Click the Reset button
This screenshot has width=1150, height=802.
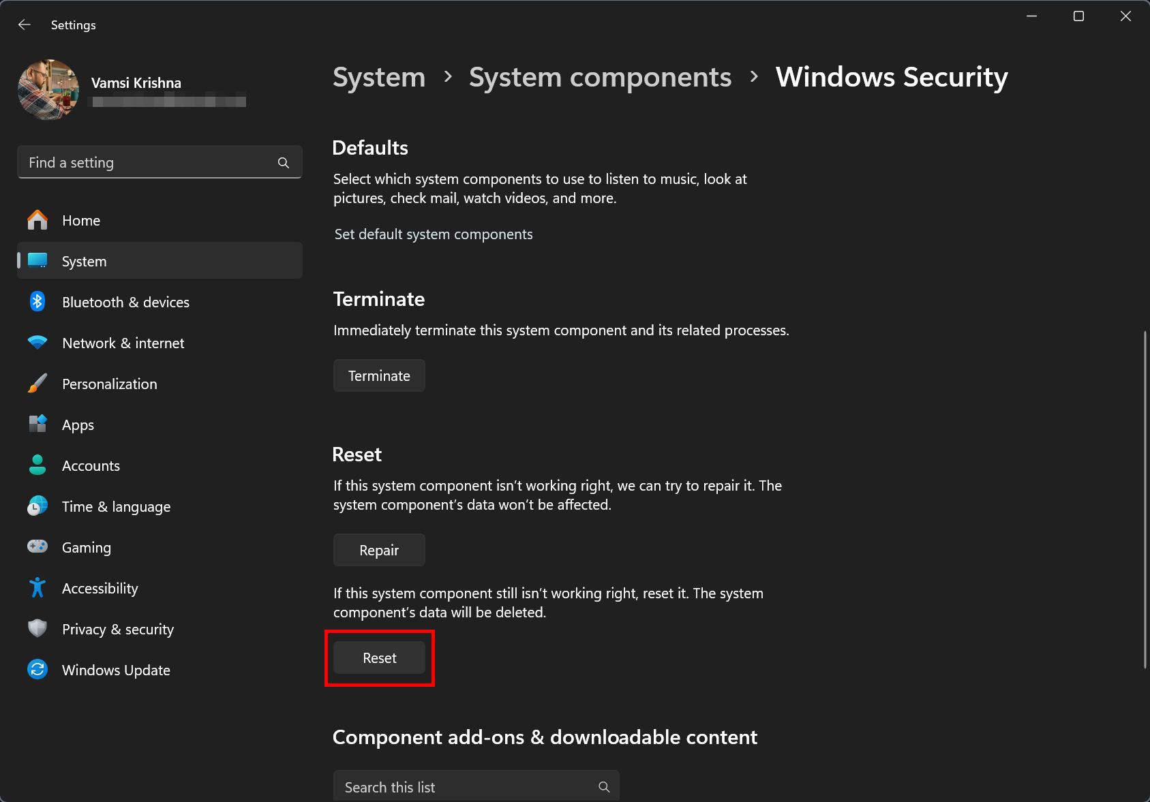pyautogui.click(x=379, y=658)
